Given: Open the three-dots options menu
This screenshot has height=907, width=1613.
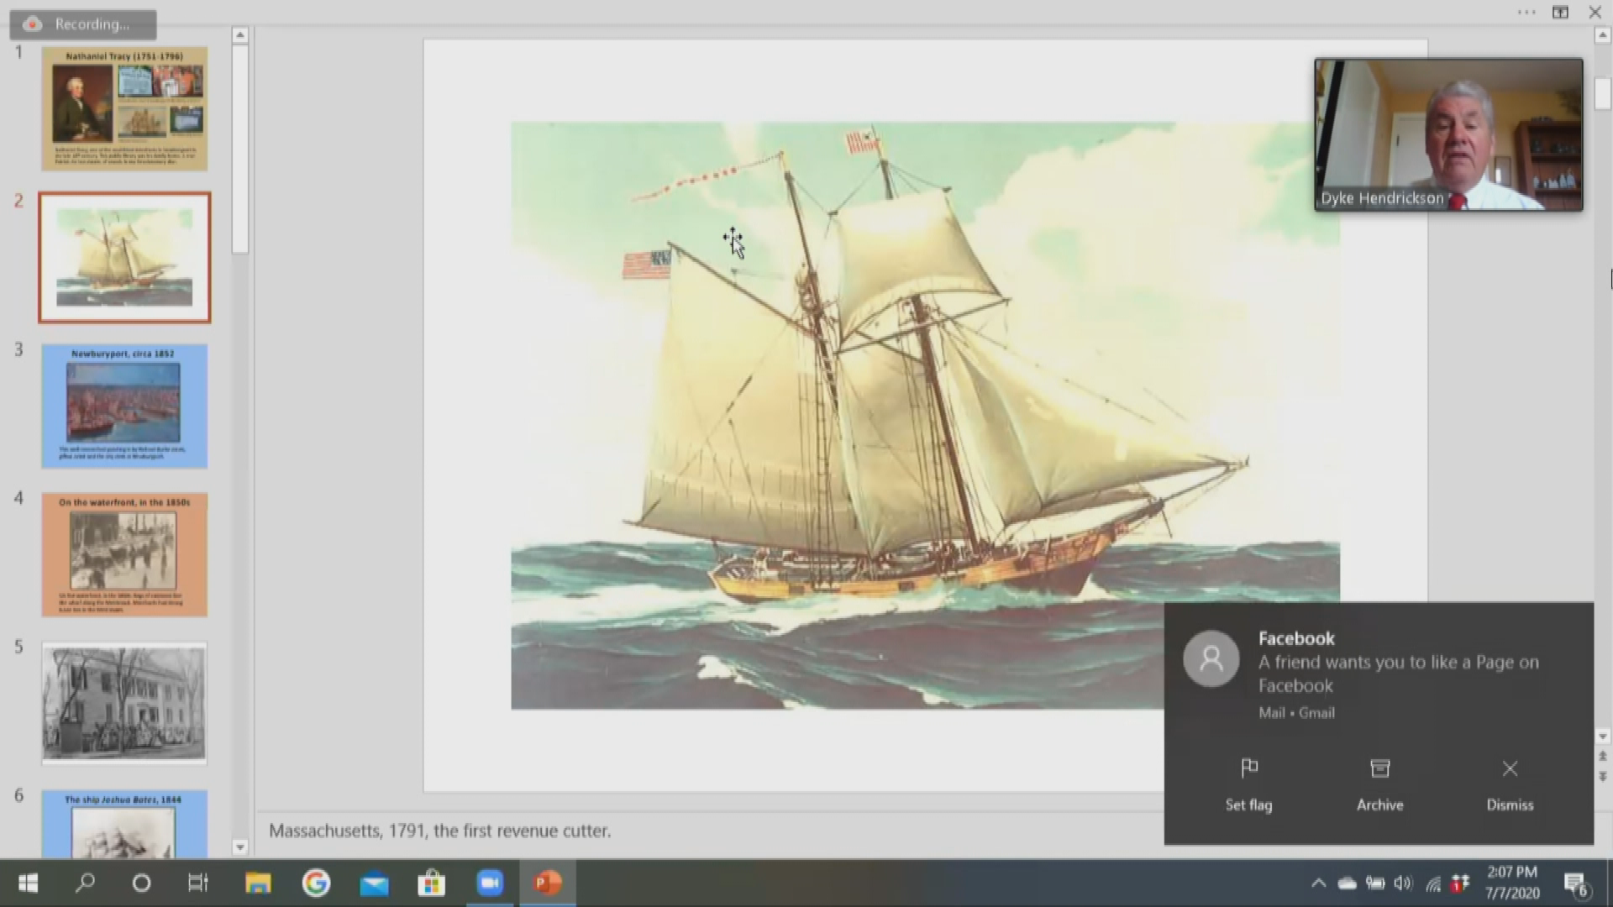Looking at the screenshot, I should coord(1526,13).
